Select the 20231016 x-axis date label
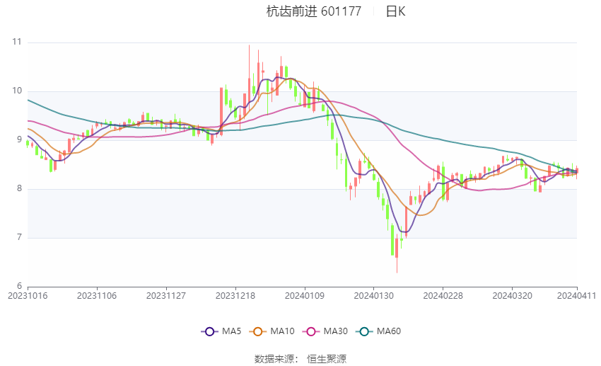 pos(28,295)
